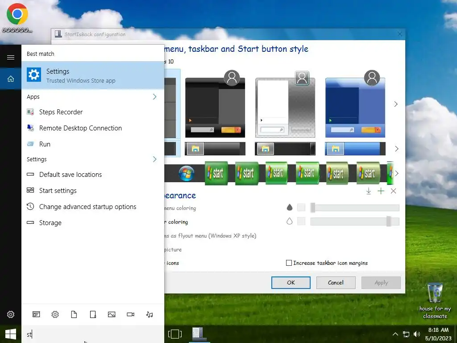Viewport: 457px width, 343px height.
Task: Filter search results by settings gear icon
Action: pos(55,314)
